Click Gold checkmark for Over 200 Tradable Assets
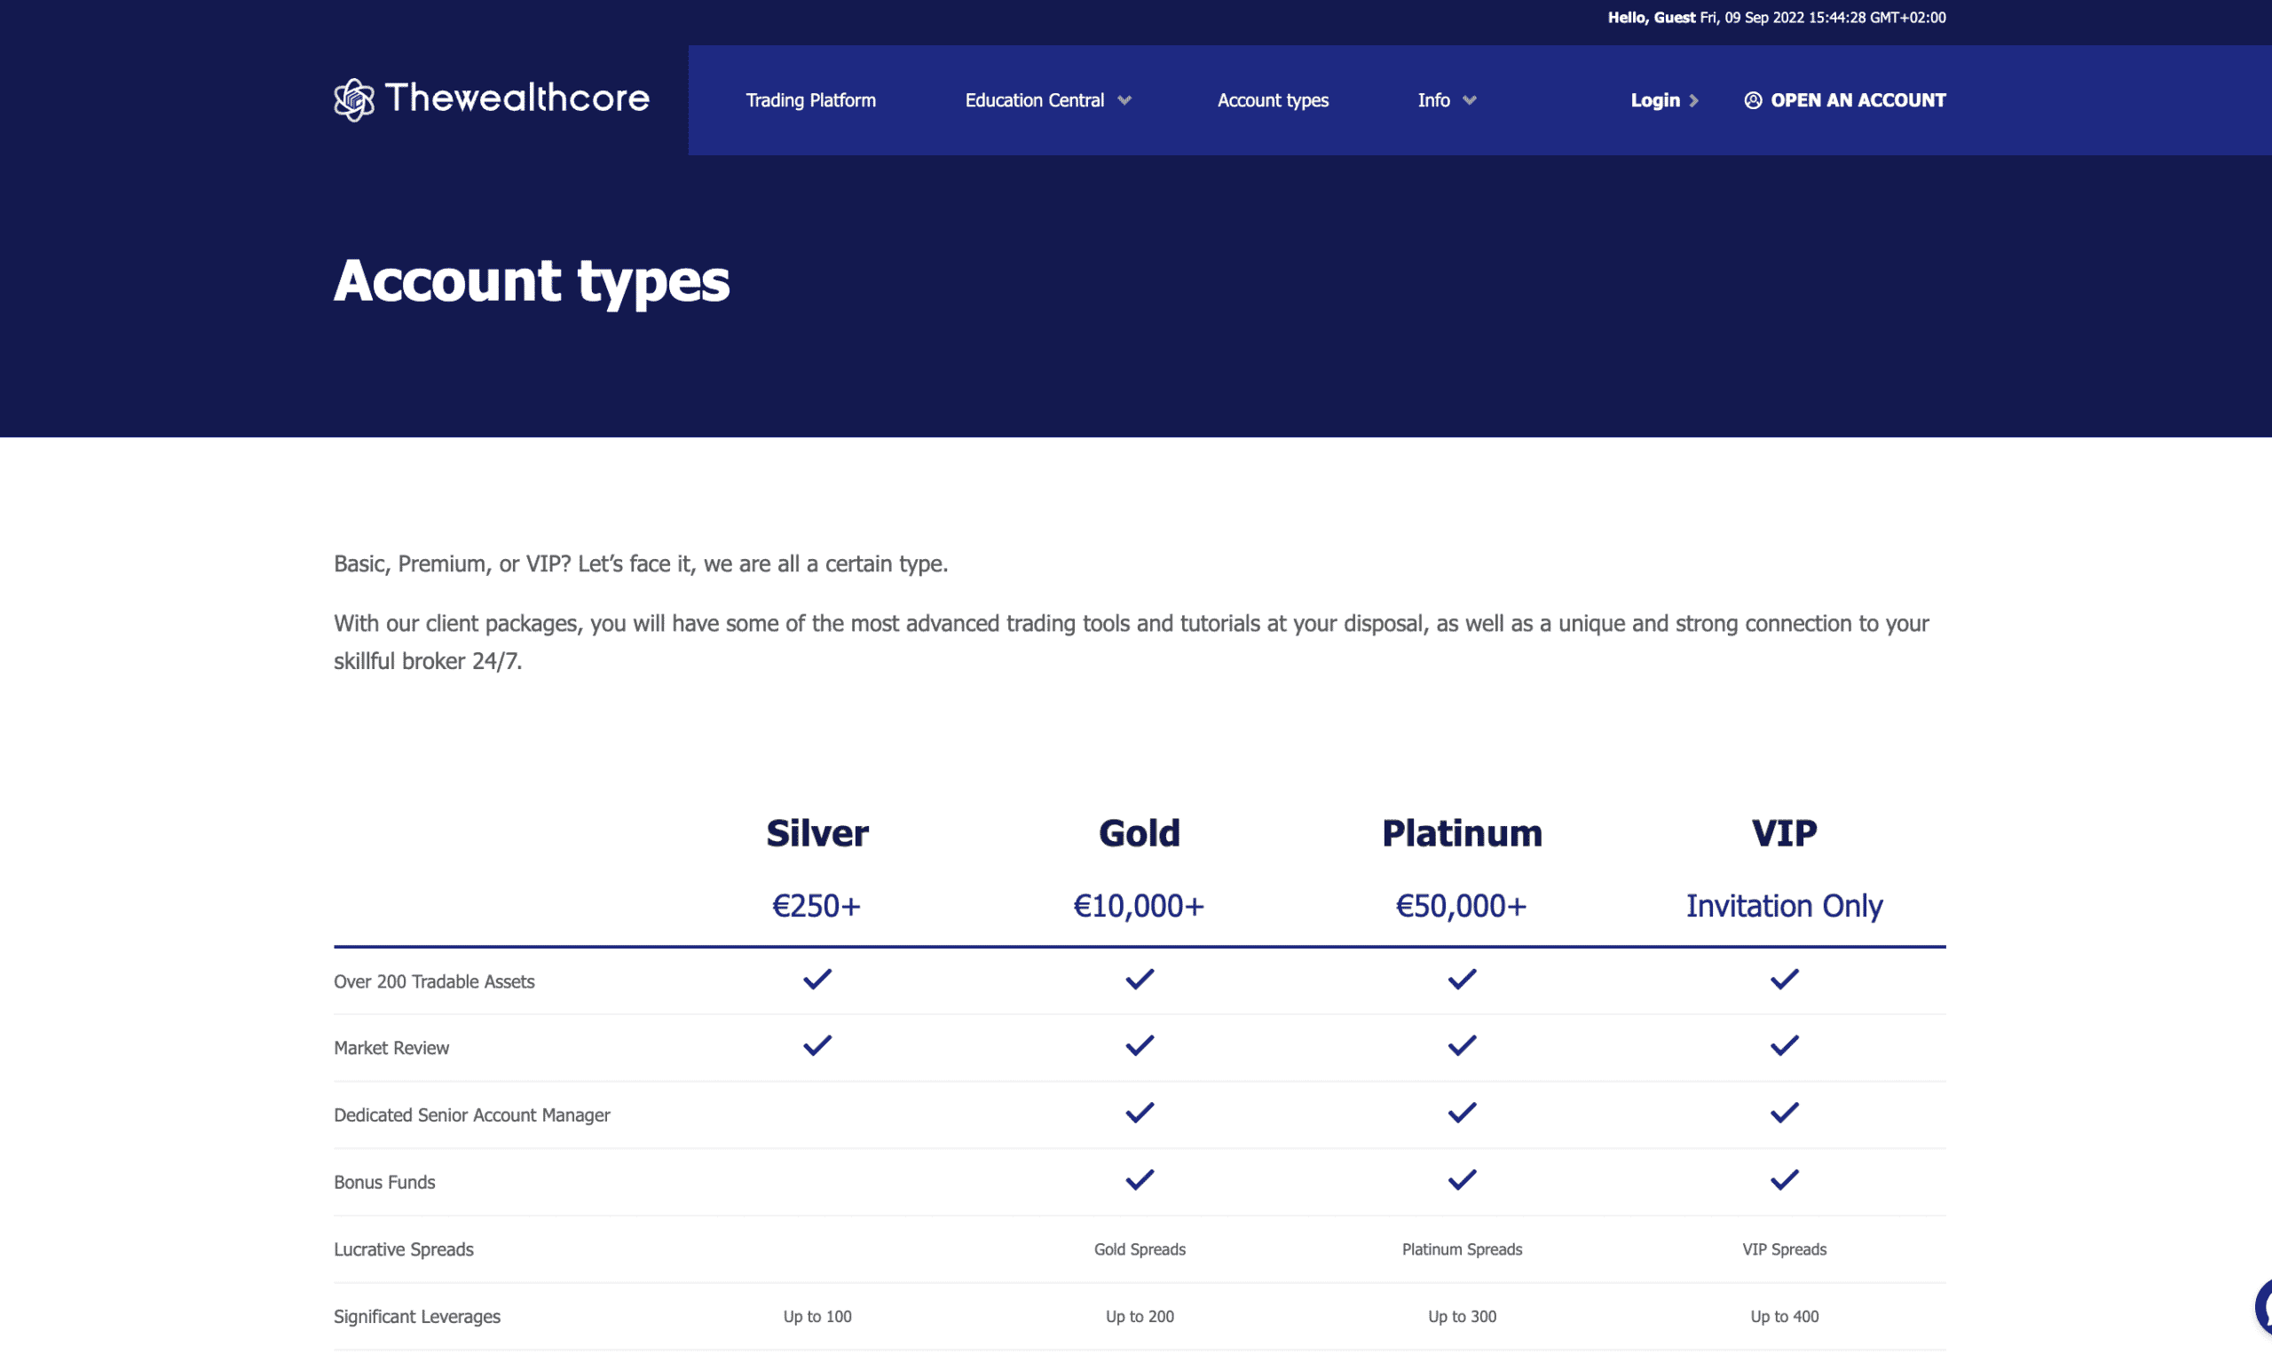The height and width of the screenshot is (1370, 2272). coord(1140,979)
